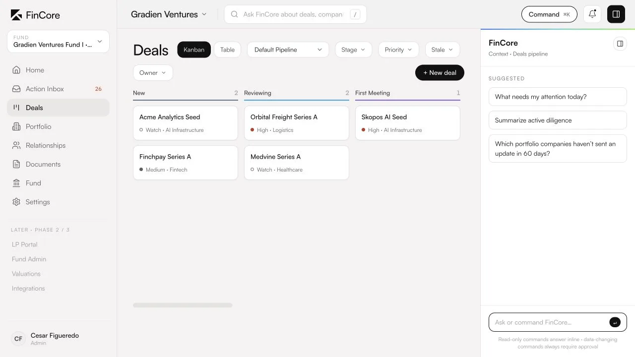
Task: Click 'Watch • Healthcare' priority label
Action: pyautogui.click(x=276, y=170)
